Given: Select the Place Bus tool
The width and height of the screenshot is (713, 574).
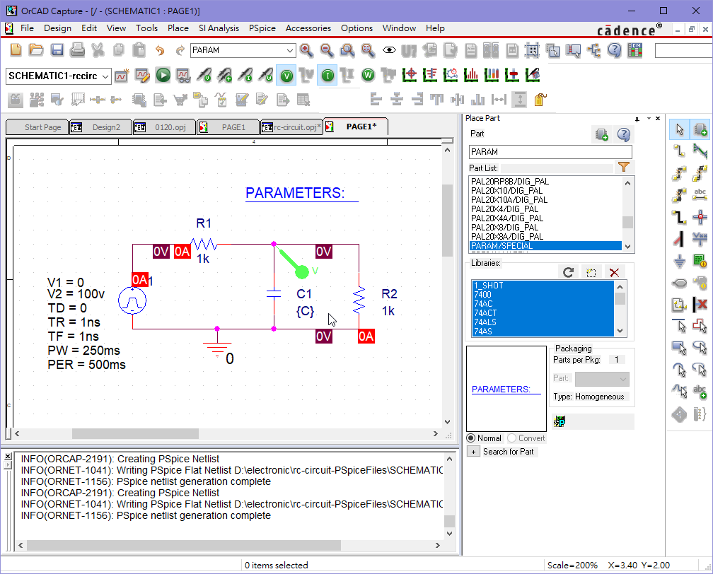Looking at the screenshot, I should 679,217.
